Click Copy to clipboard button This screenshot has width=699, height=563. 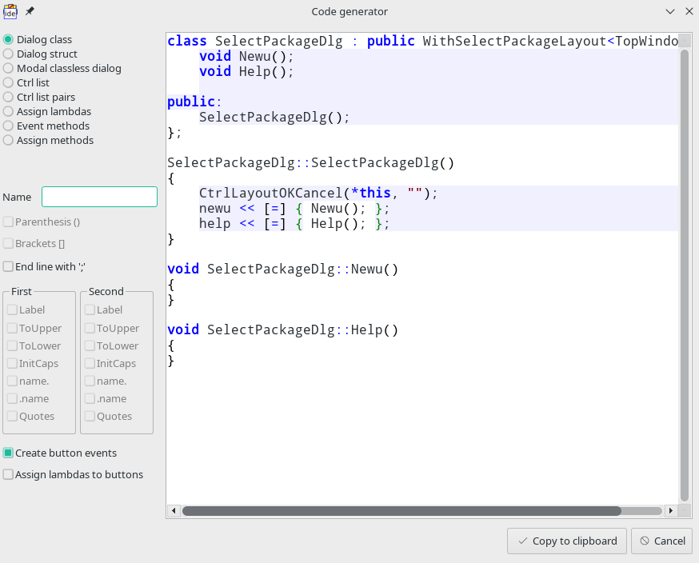pos(567,541)
